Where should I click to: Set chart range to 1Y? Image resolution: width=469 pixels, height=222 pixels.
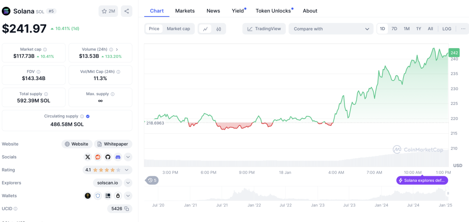(419, 29)
